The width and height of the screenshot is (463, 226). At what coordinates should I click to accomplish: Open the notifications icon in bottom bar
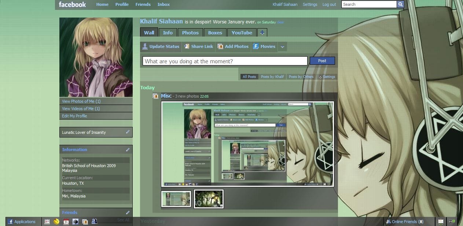point(441,222)
